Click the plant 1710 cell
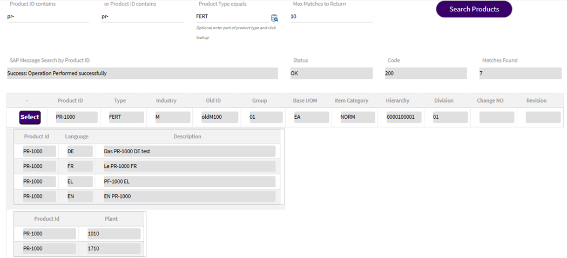 113,249
